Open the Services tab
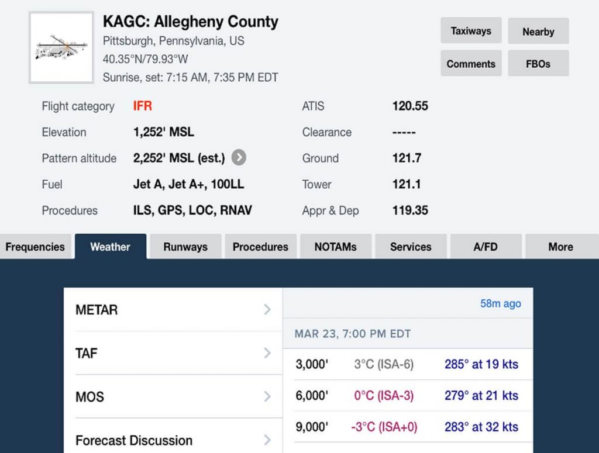The height and width of the screenshot is (453, 599). pyautogui.click(x=411, y=247)
